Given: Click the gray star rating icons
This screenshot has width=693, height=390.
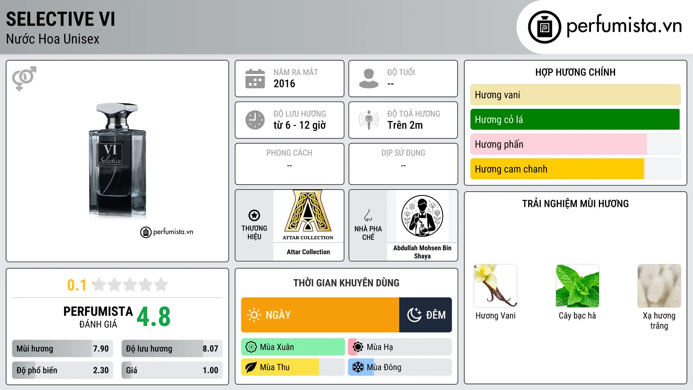Looking at the screenshot, I should (130, 285).
